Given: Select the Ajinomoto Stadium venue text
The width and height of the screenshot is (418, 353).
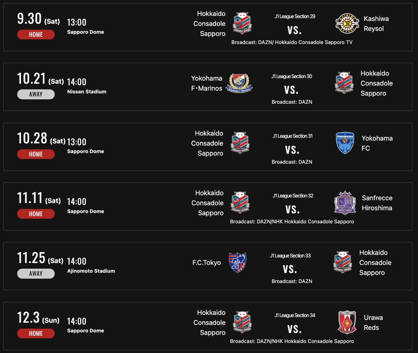Looking at the screenshot, I should click(x=91, y=271).
